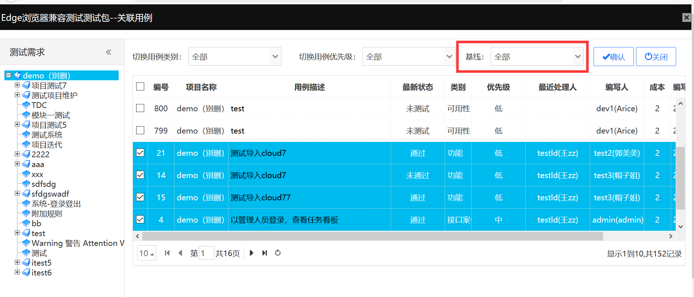Close the dialog with X icon

(686, 18)
